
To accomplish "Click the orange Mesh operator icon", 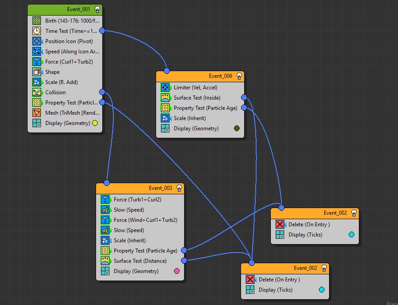I will (36, 113).
